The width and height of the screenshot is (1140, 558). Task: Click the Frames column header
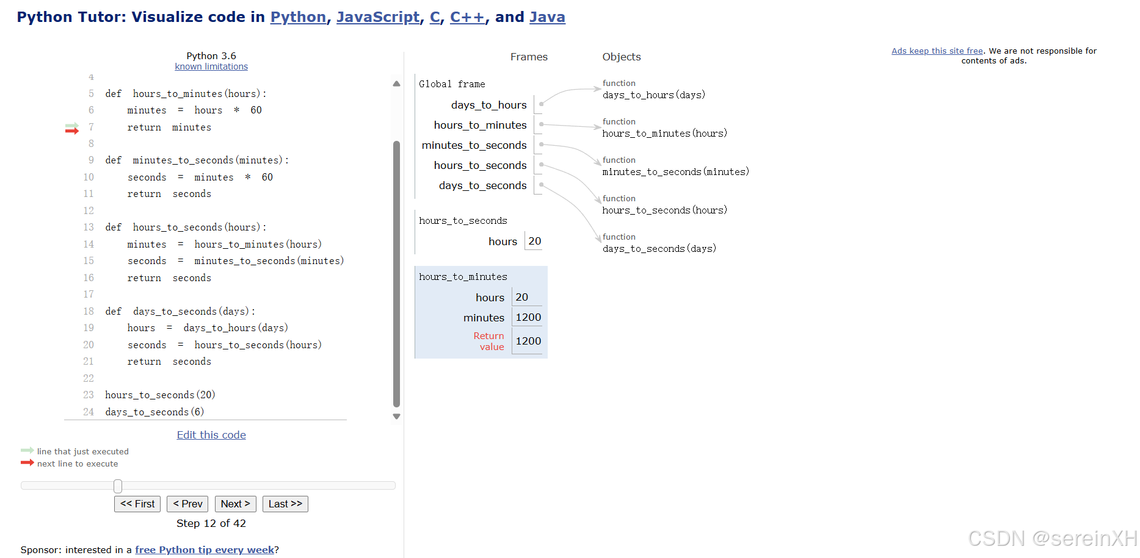pyautogui.click(x=529, y=57)
